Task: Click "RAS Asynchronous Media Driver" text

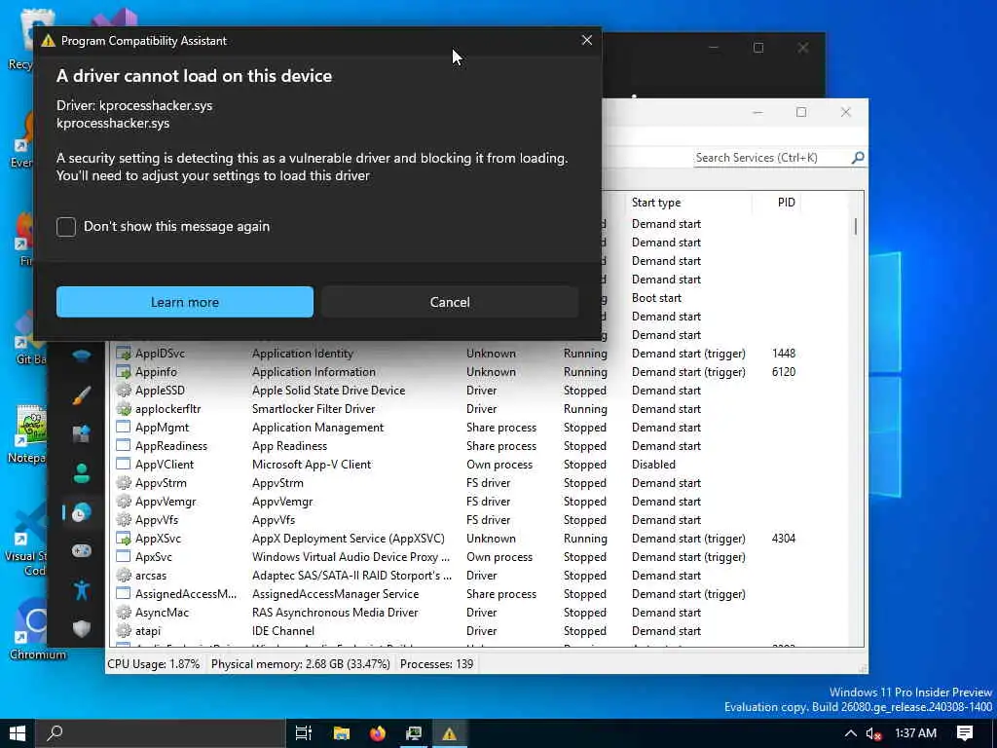Action: 335,612
